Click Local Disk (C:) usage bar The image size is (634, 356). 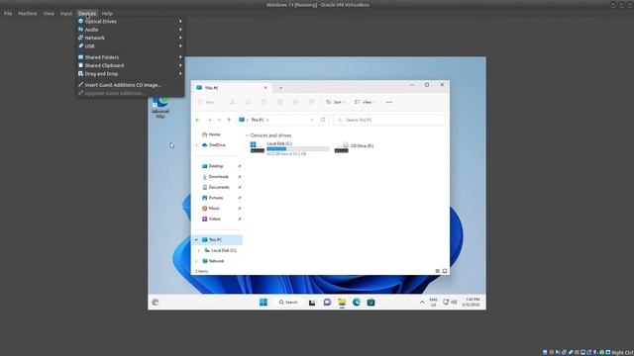click(x=298, y=149)
